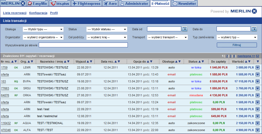Click the Filtruj button
262x134 pixels.
pyautogui.click(x=237, y=45)
